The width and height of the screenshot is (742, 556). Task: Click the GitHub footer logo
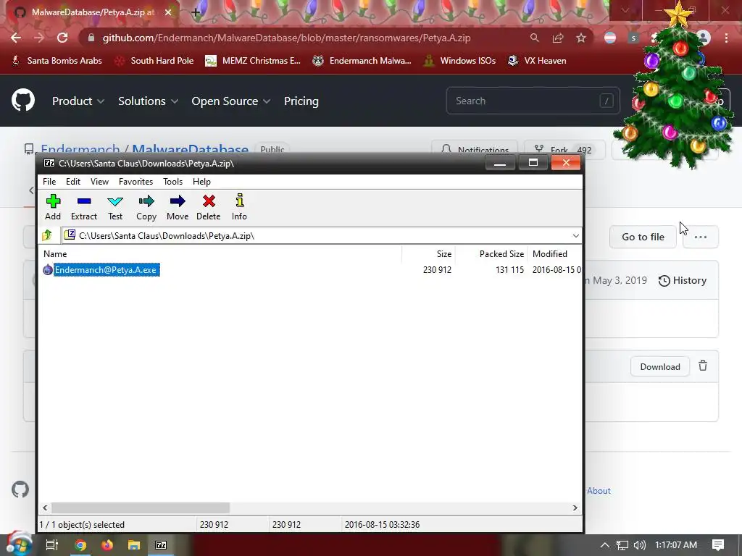click(x=20, y=490)
